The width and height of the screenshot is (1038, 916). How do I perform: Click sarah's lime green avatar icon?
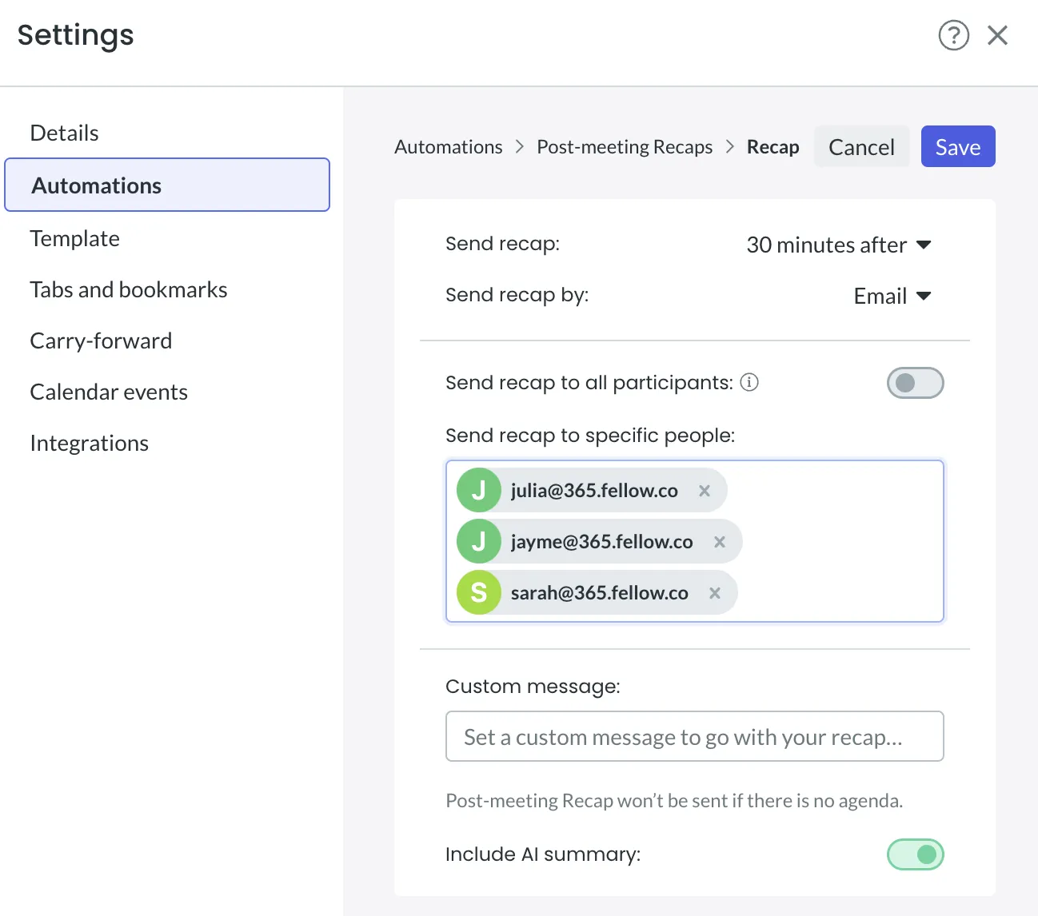[478, 593]
